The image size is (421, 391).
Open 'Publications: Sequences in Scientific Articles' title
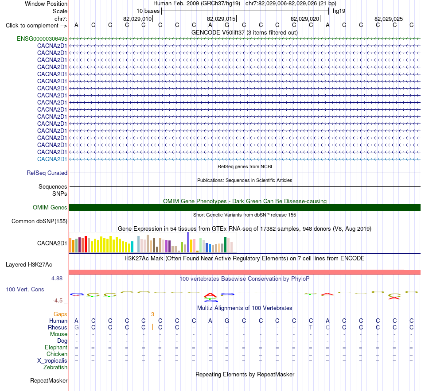(245, 180)
